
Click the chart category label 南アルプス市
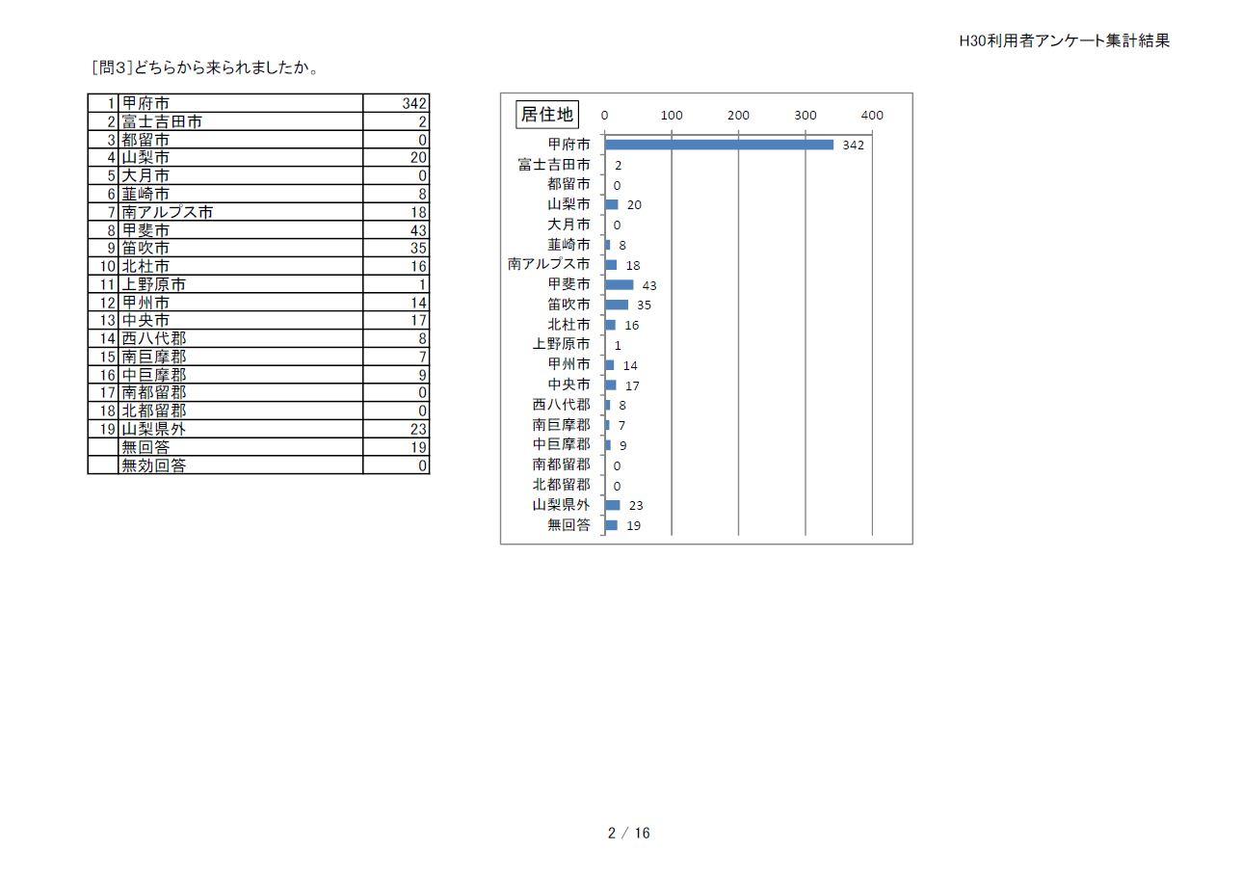click(x=549, y=264)
